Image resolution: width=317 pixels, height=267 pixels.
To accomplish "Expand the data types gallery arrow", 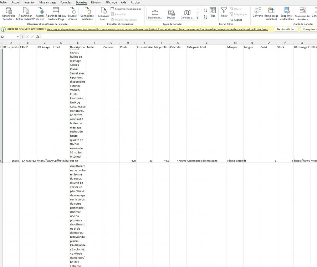I will pos(197,18).
